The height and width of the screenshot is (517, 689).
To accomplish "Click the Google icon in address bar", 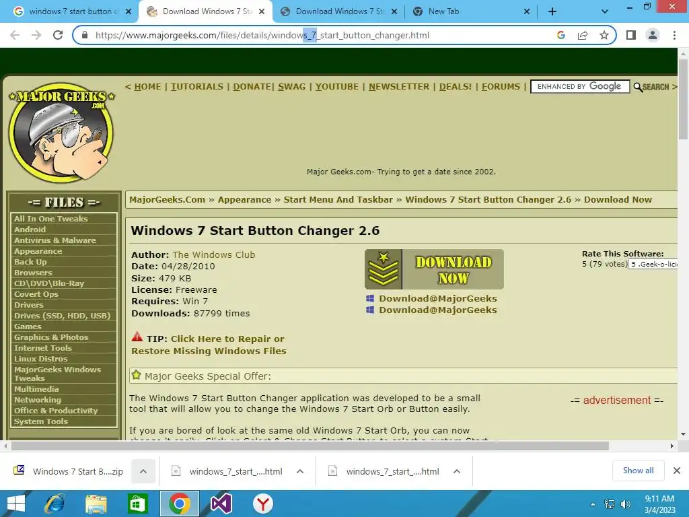I will click(x=560, y=35).
